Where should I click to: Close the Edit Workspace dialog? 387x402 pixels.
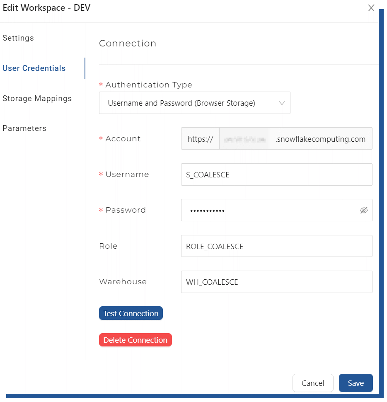[x=371, y=8]
